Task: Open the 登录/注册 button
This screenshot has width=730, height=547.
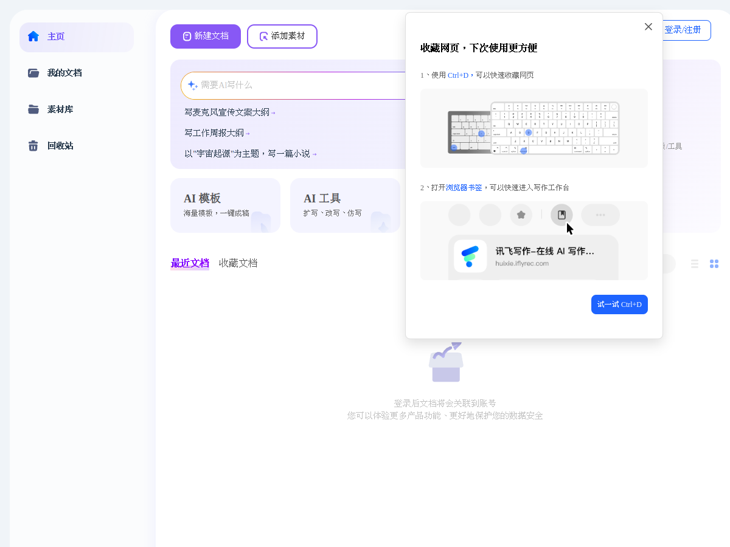Action: 683,30
